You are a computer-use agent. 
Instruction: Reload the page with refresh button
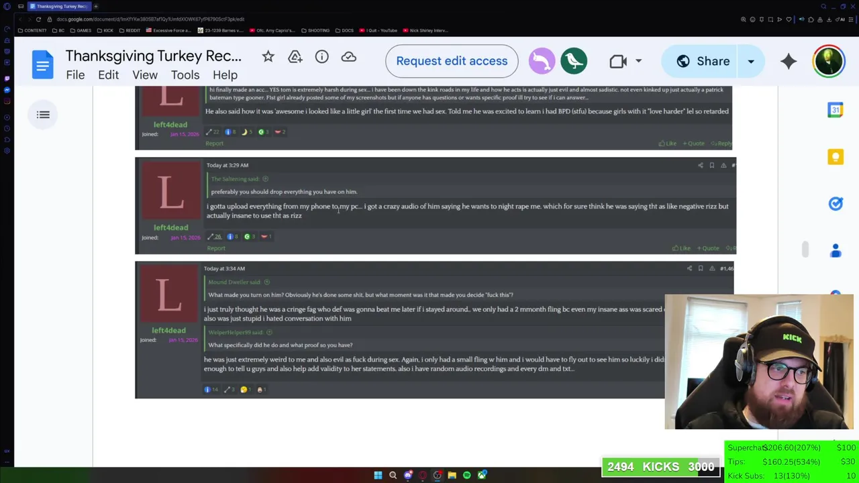pos(38,19)
